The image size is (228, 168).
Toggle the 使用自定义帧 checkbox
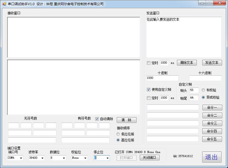coord(148,89)
